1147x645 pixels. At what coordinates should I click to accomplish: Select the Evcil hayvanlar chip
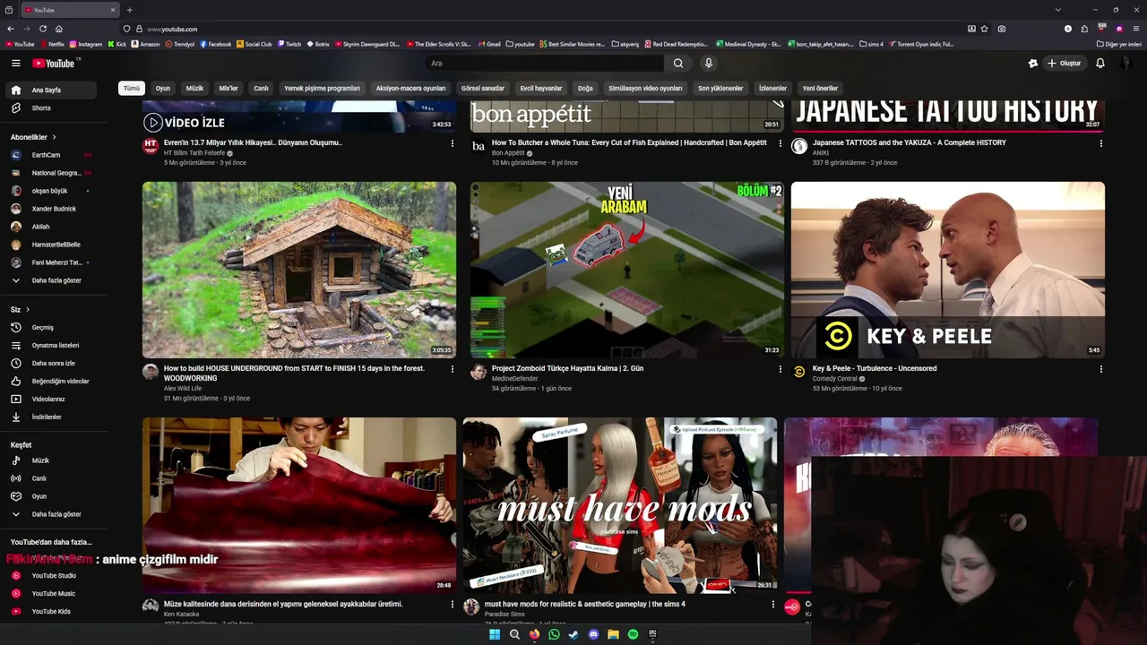(541, 89)
